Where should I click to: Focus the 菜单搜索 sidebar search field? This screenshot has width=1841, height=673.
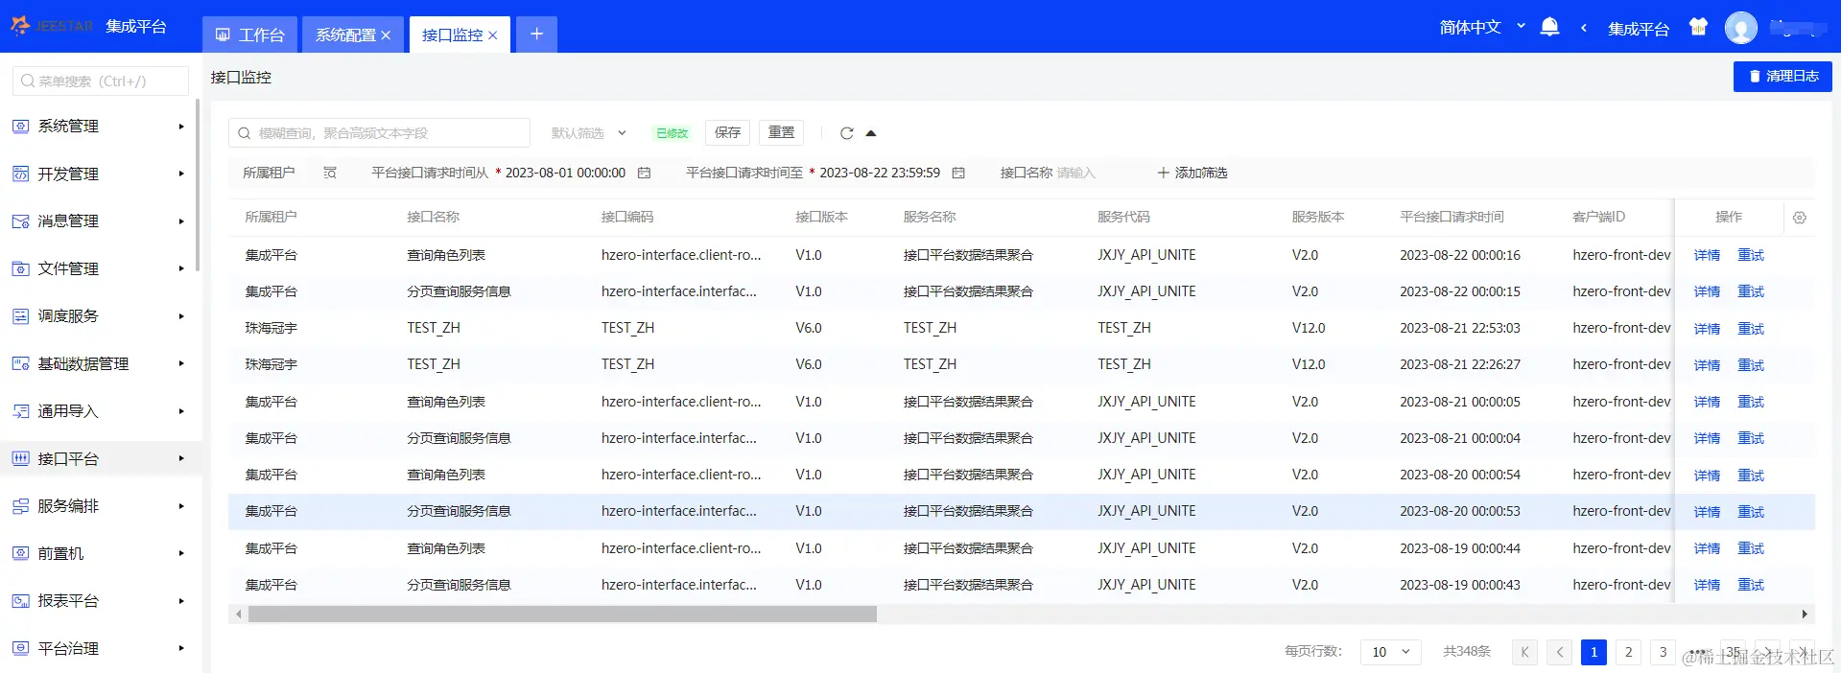tap(101, 81)
